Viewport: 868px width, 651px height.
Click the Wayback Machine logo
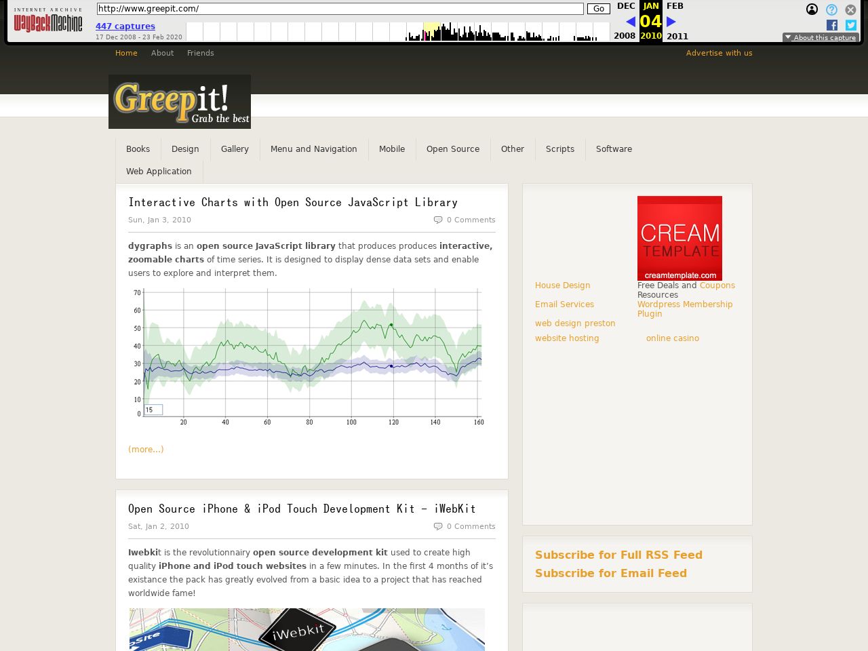(x=48, y=22)
